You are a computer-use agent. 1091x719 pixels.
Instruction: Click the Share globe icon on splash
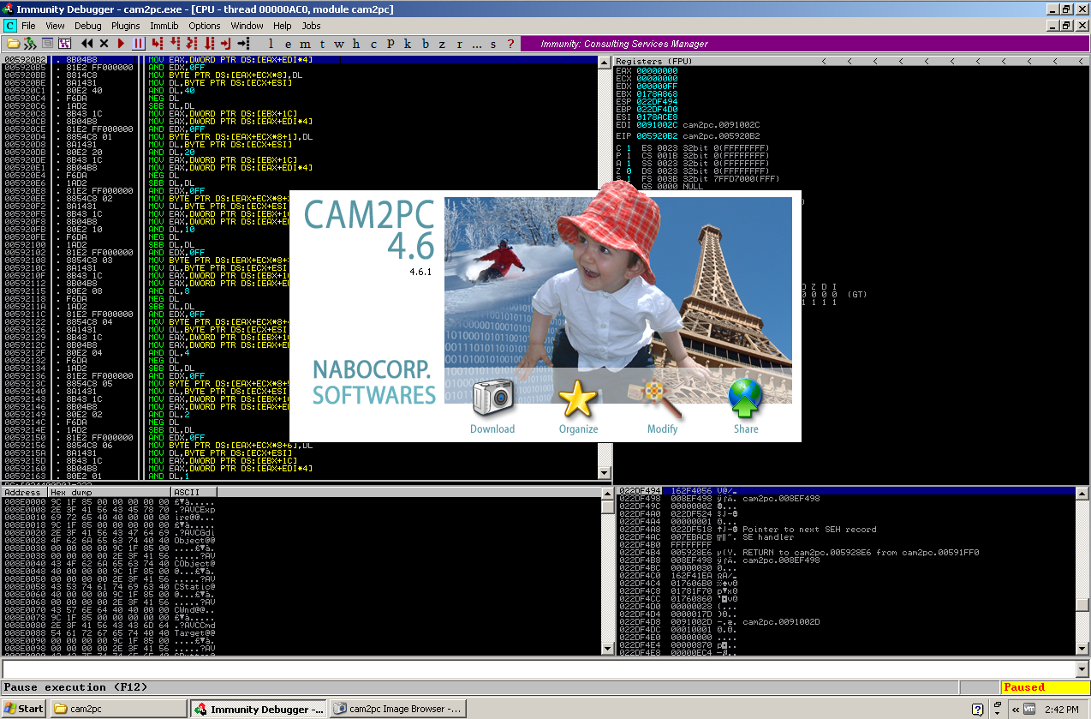pos(746,398)
